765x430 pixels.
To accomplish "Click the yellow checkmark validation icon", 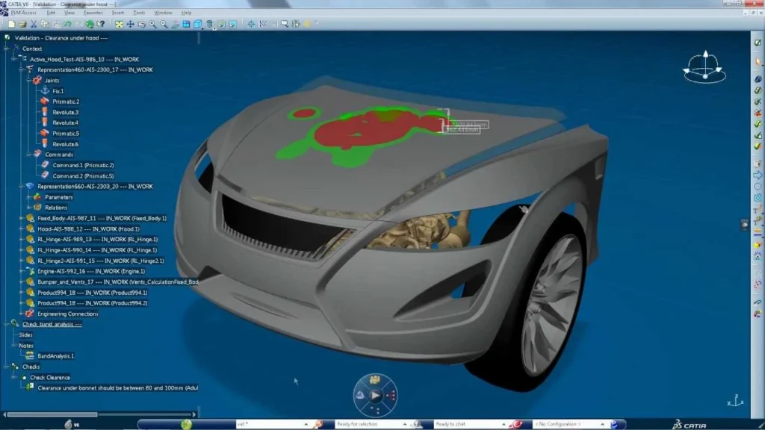I will [758, 146].
